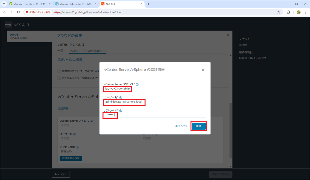Viewport: 310px width, 180px height.
Task: Click the テナント admin value
Action: click(243, 45)
